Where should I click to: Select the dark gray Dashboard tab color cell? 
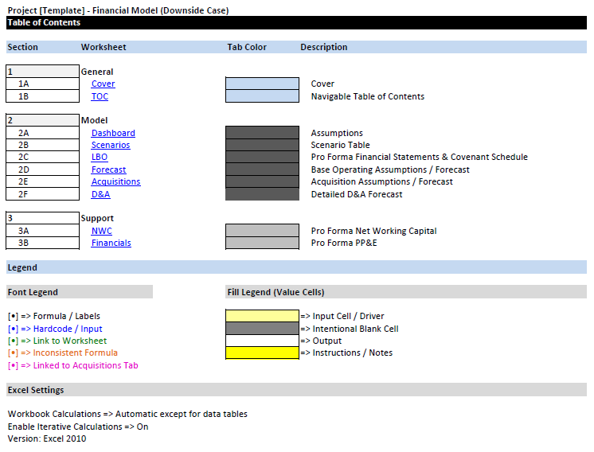coord(262,133)
